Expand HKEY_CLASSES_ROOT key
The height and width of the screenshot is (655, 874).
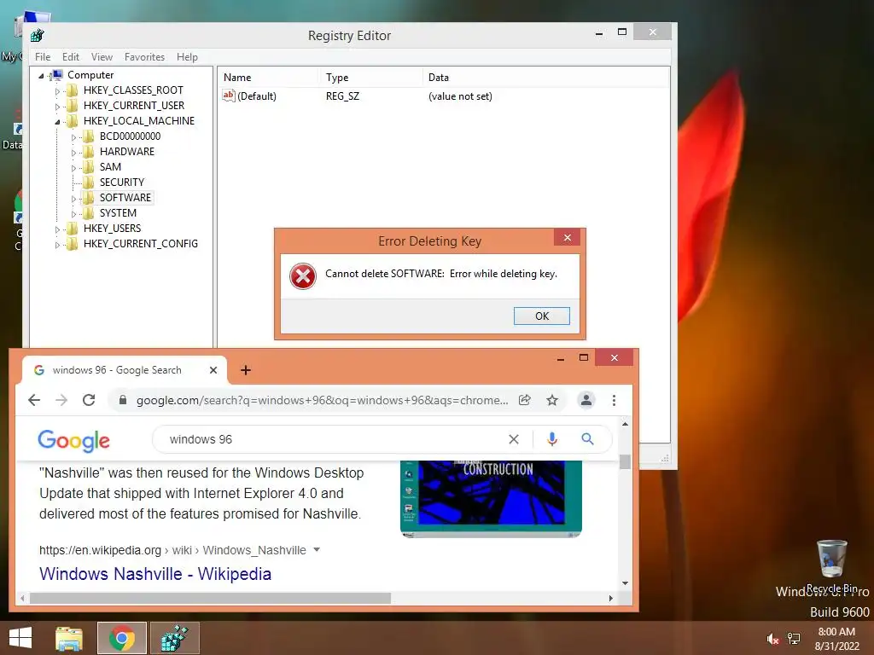point(57,90)
